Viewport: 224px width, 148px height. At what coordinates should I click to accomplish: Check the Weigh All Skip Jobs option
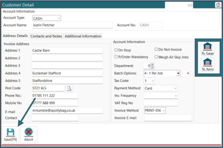(156, 57)
